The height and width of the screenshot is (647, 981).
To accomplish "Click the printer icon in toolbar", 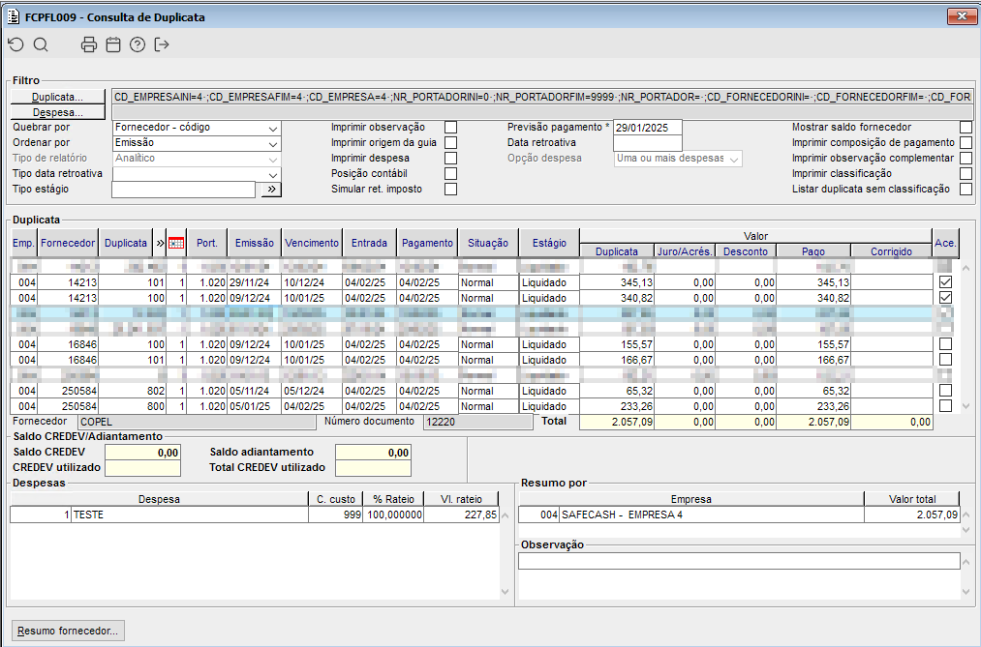I will tap(89, 44).
